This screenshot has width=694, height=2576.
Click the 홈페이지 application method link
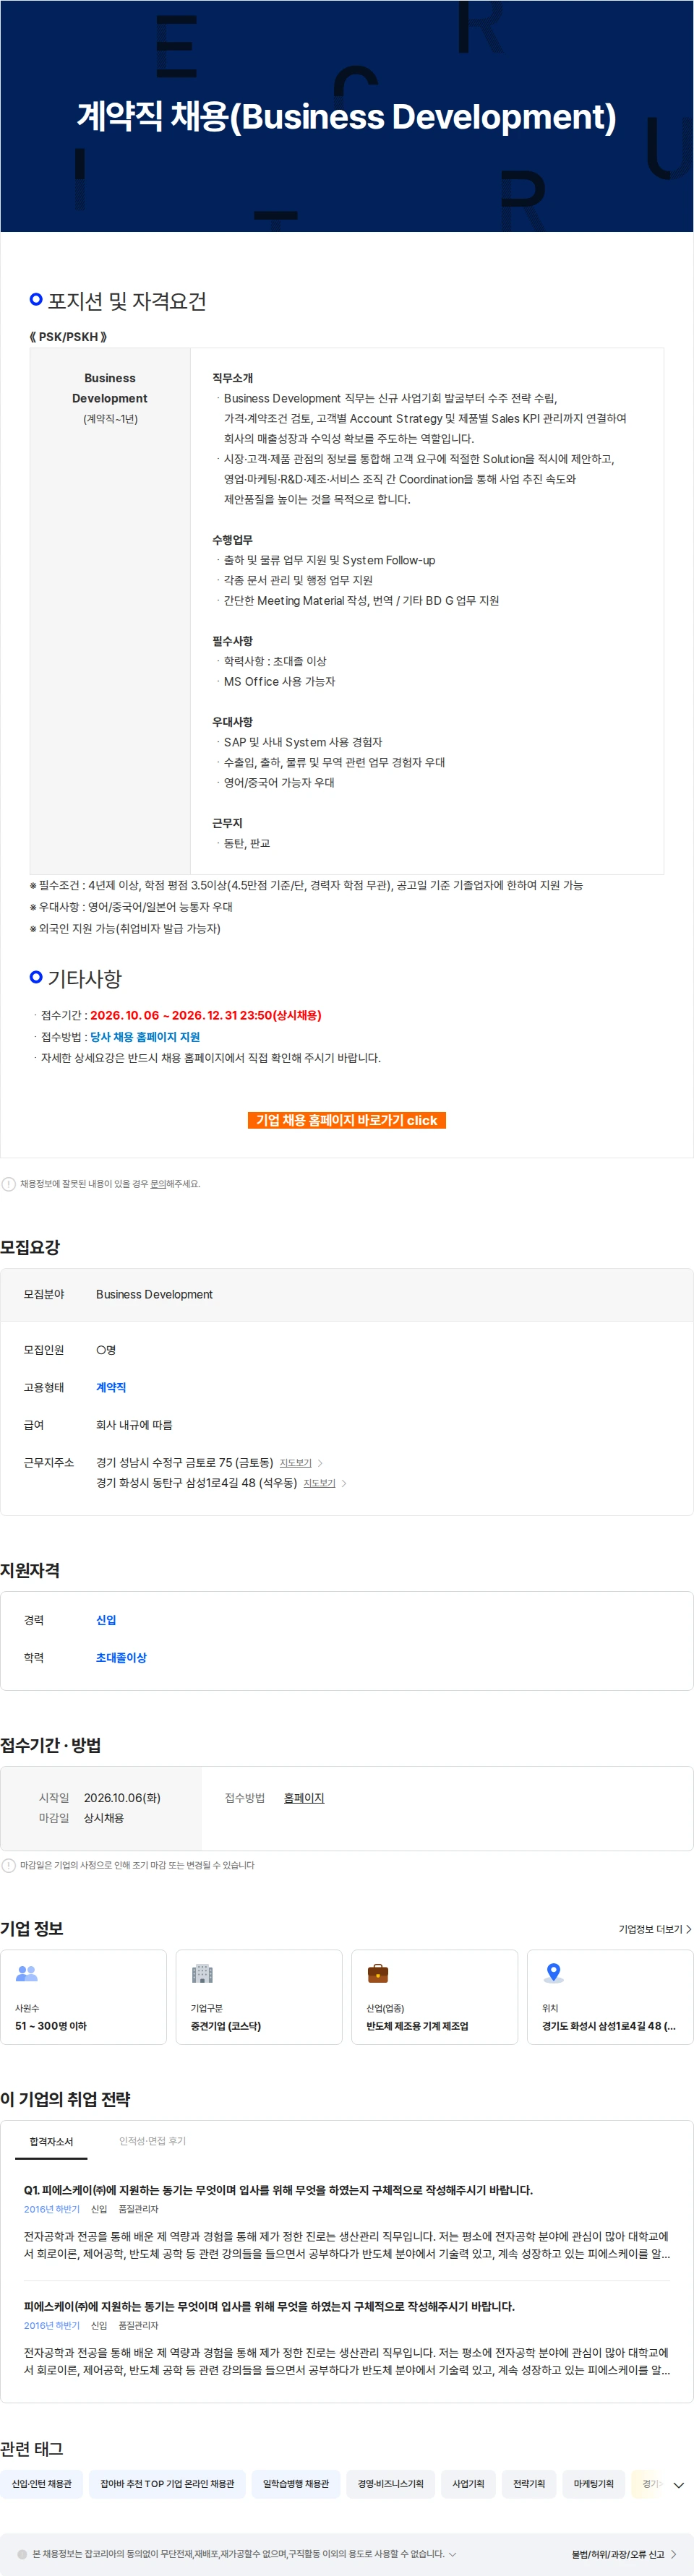pos(304,1798)
